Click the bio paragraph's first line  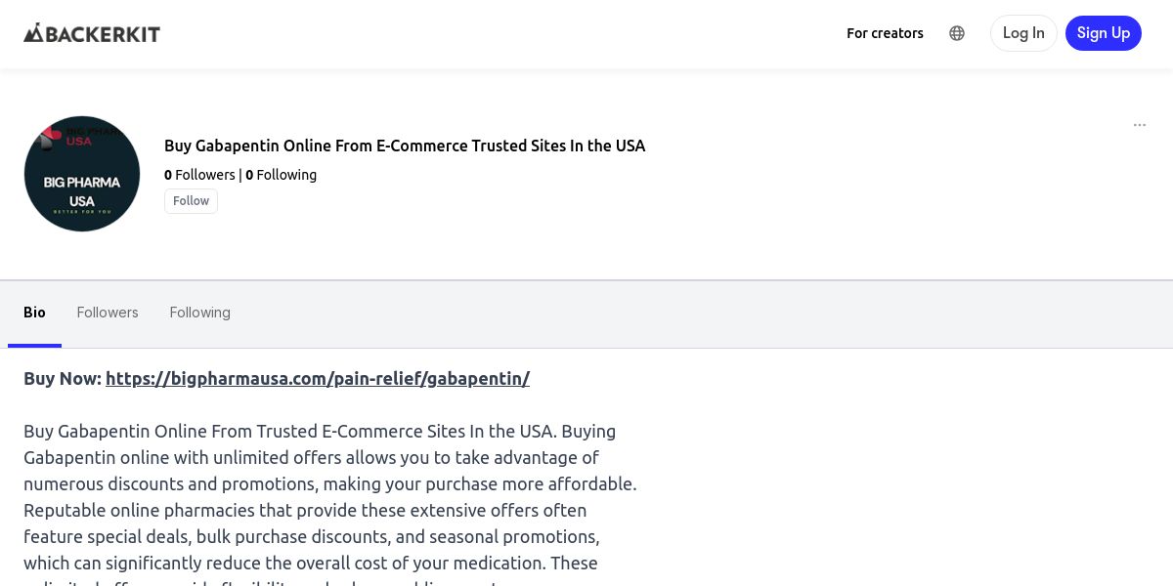point(320,432)
